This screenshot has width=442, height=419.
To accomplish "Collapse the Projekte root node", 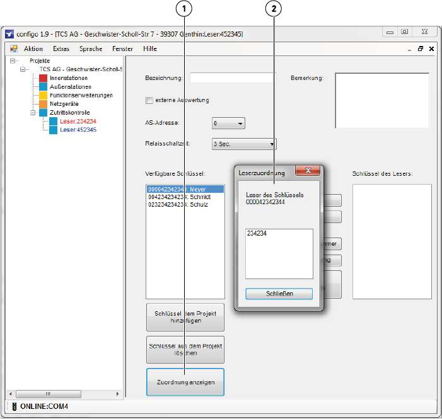I will (14, 61).
